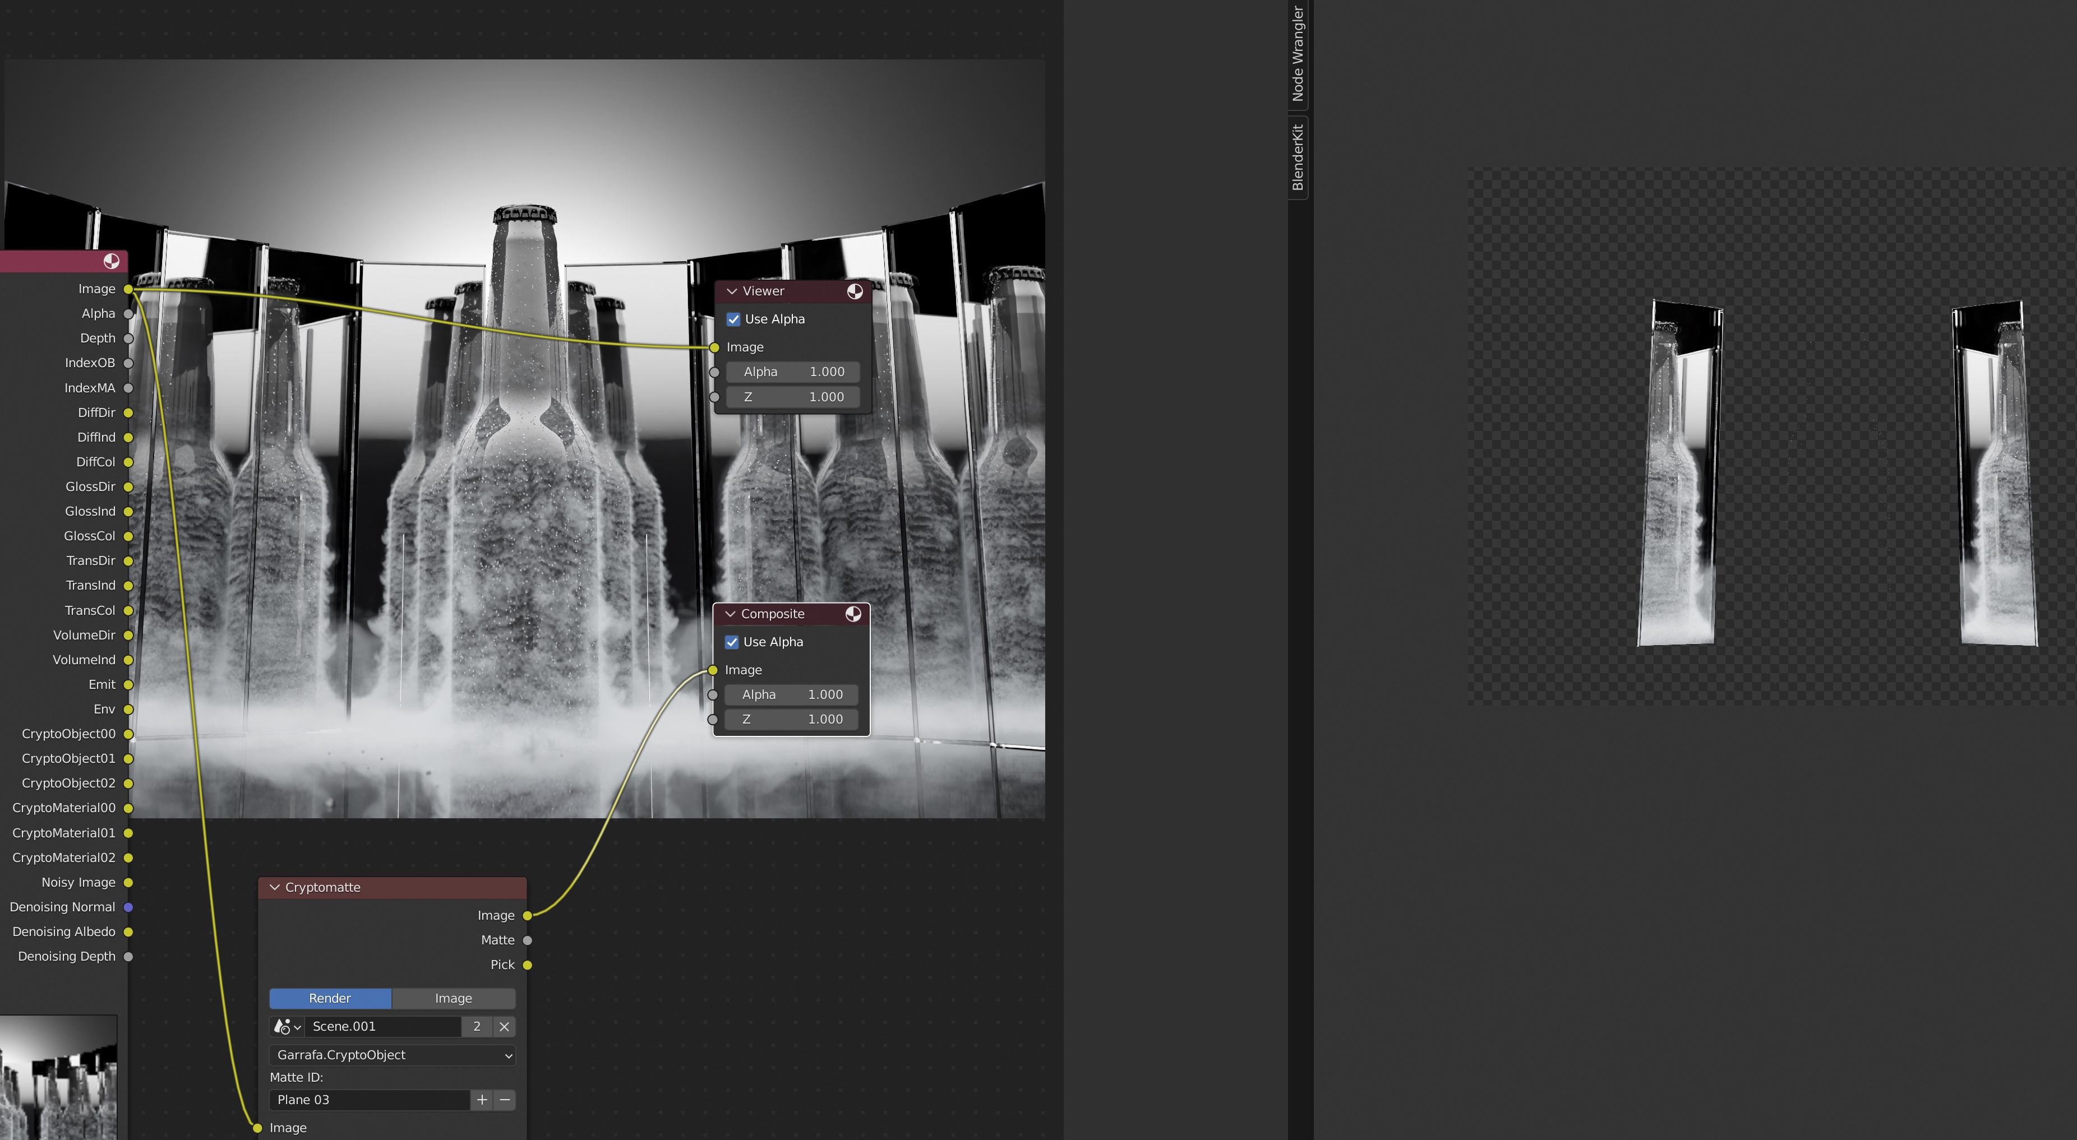Screen dimensions: 2077x1140
Task: Collapse the Cryptomatte node
Action: pyautogui.click(x=275, y=887)
